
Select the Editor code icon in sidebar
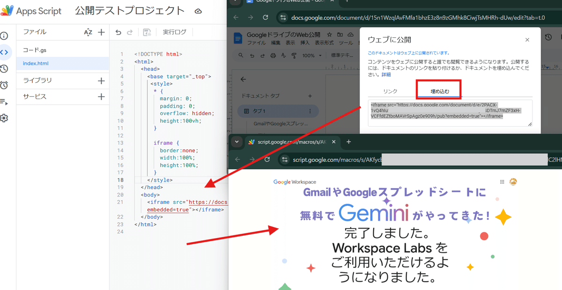tap(4, 52)
